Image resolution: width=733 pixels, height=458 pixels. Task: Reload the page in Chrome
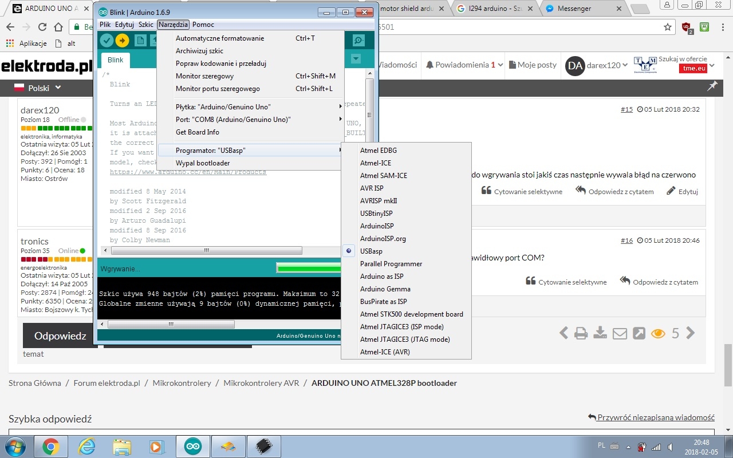point(42,27)
